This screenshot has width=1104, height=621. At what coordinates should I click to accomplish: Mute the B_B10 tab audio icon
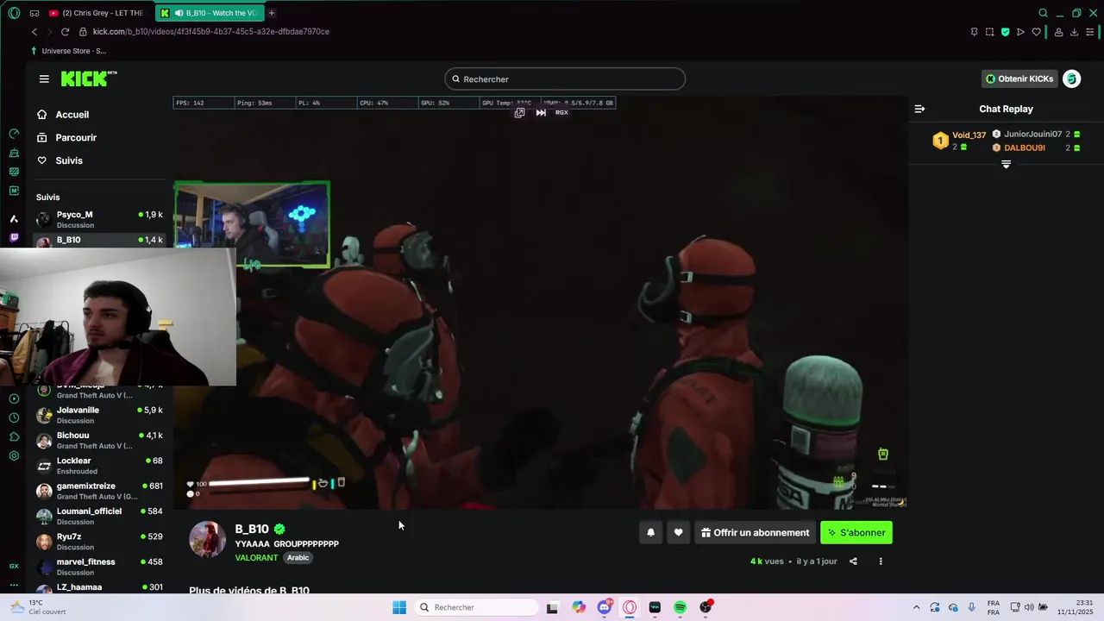point(179,13)
